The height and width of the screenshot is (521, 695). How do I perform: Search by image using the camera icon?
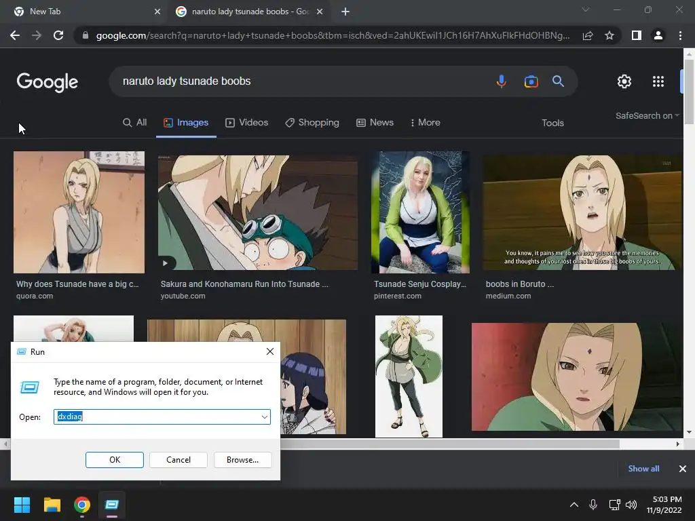tap(531, 81)
